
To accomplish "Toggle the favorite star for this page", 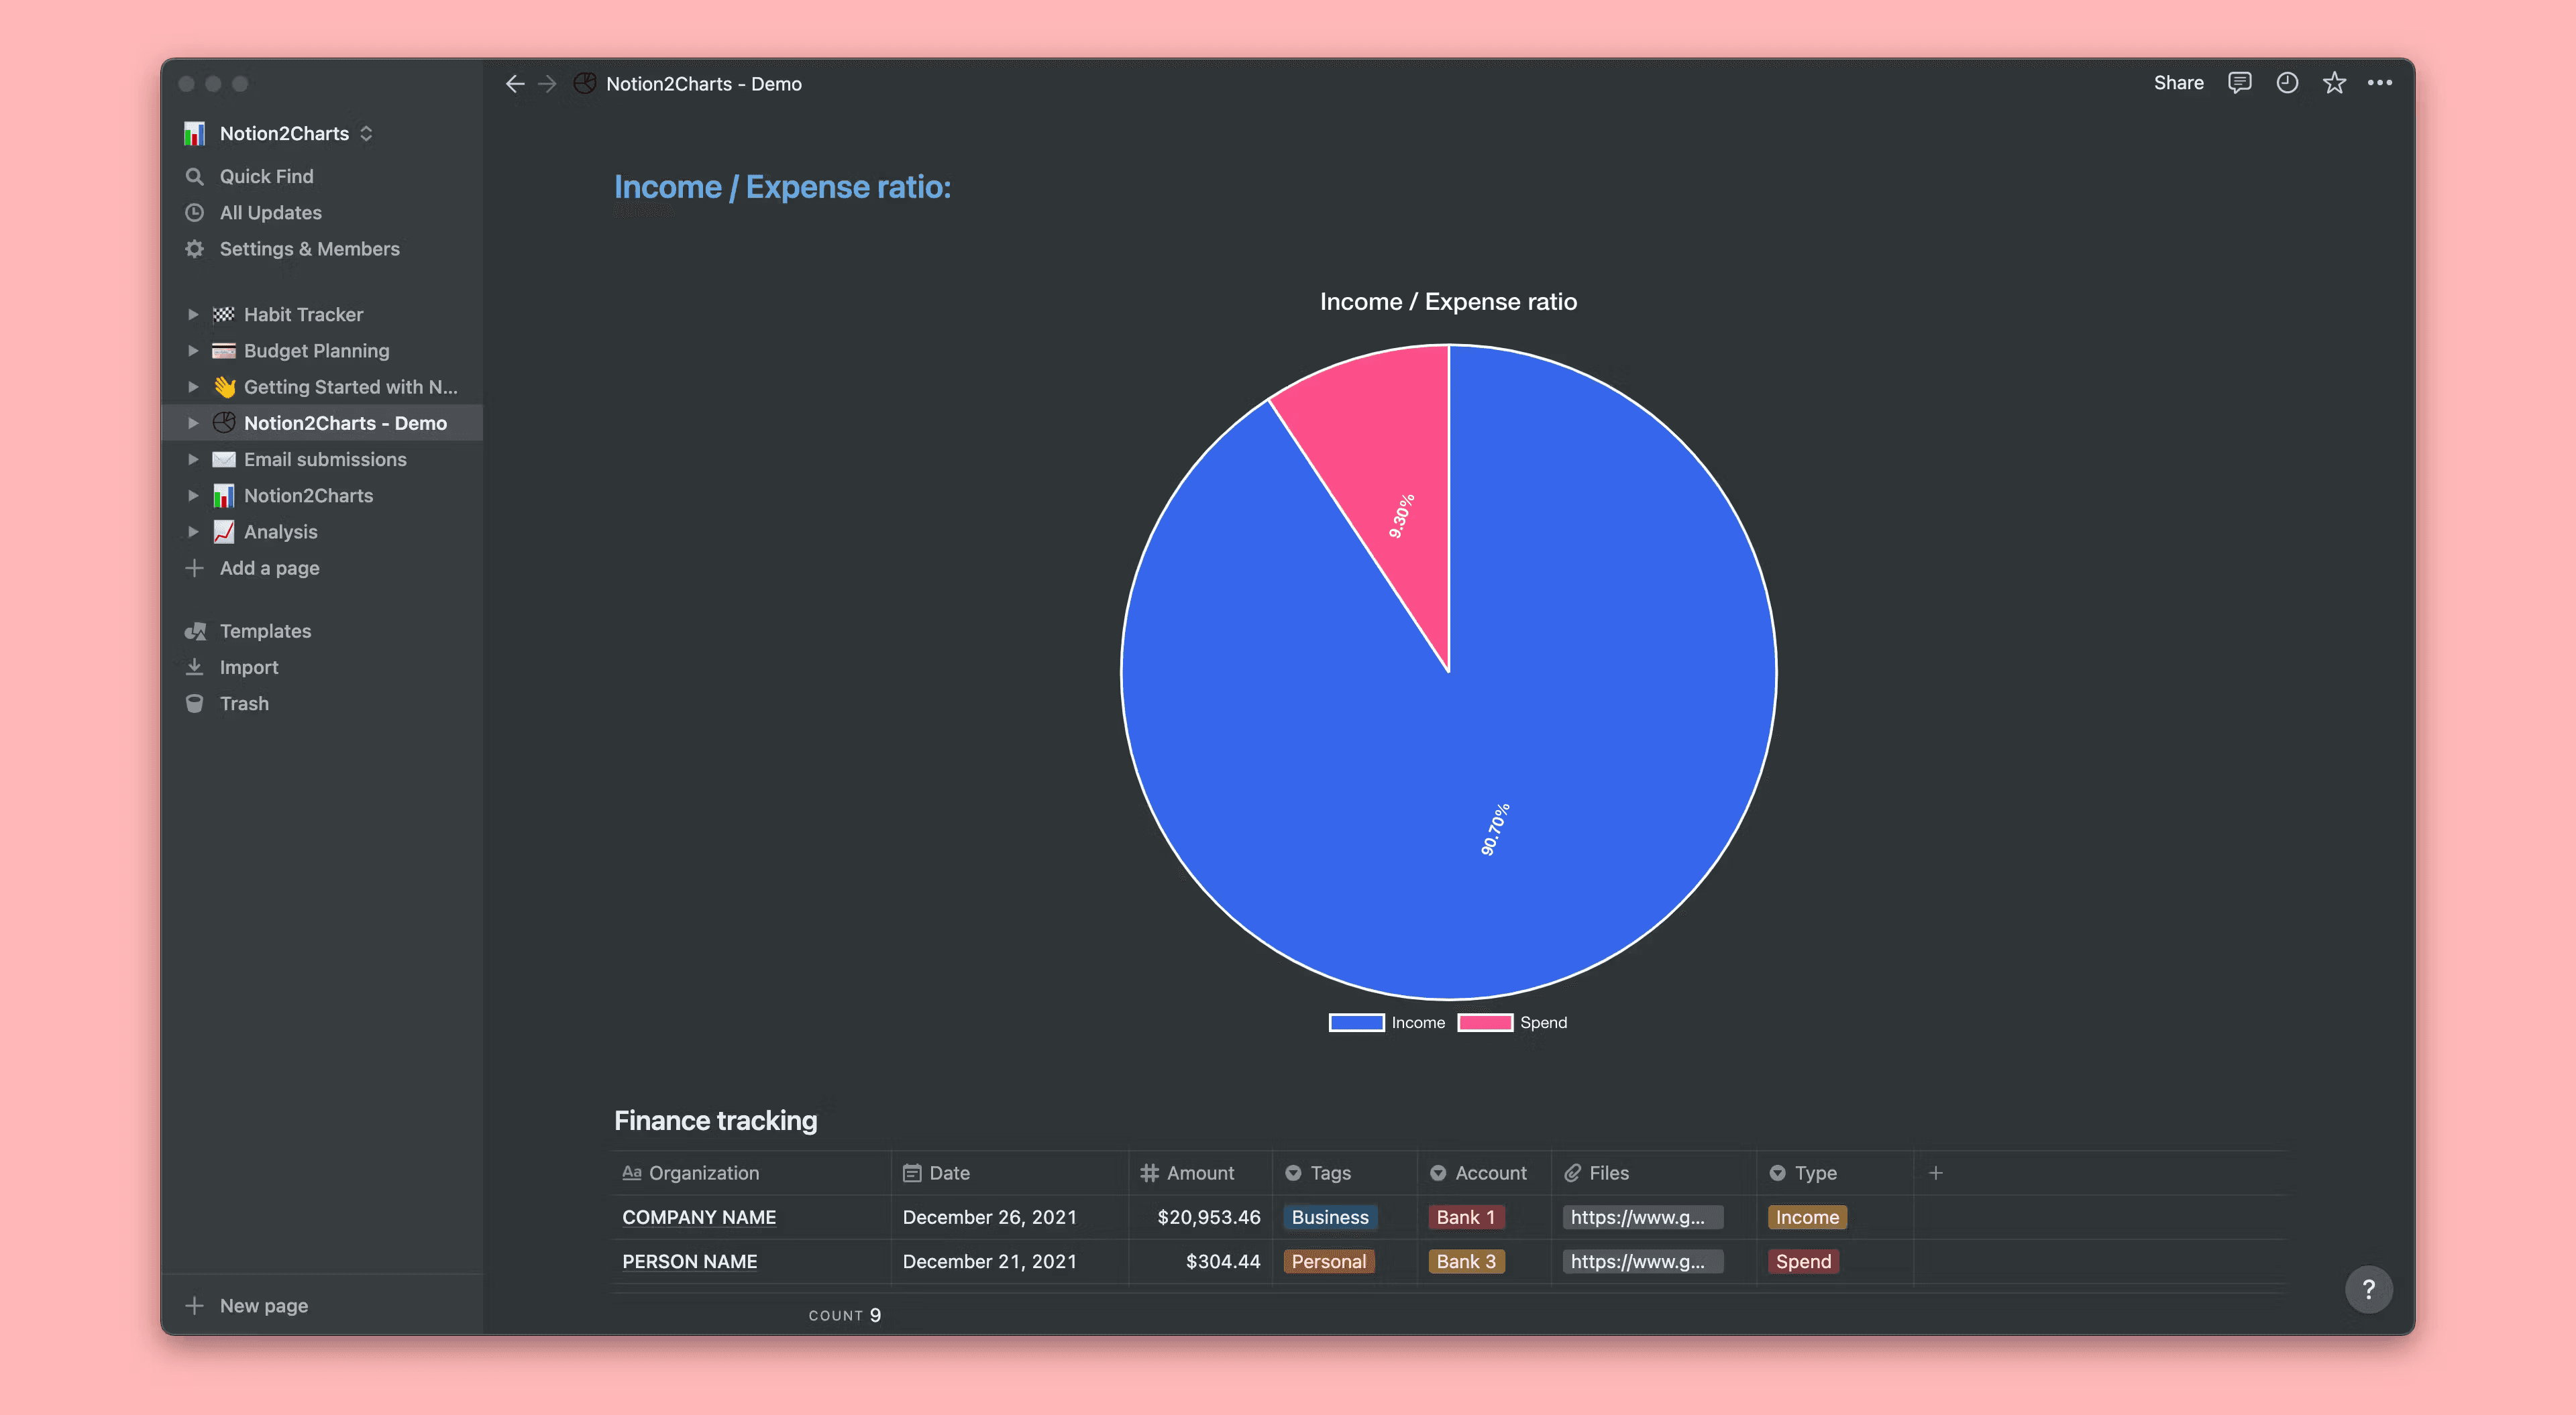I will 2334,83.
